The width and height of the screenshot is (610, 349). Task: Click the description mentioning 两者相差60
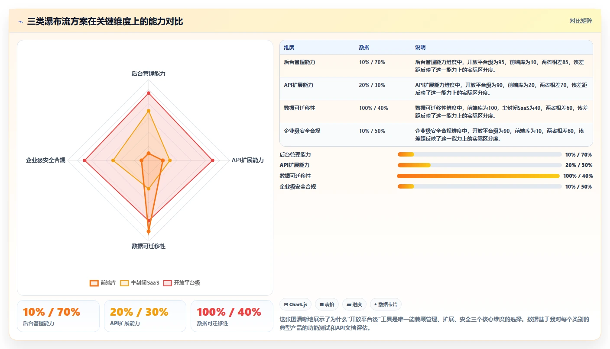click(501, 112)
